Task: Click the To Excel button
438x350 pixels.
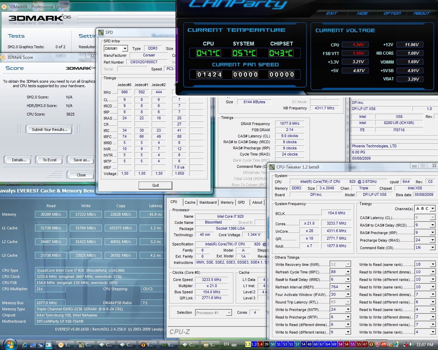Action: point(50,160)
